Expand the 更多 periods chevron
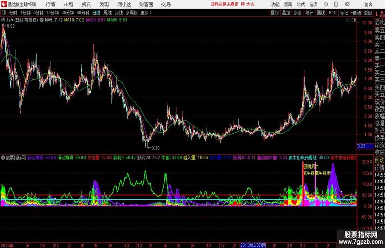 [x=146, y=13]
